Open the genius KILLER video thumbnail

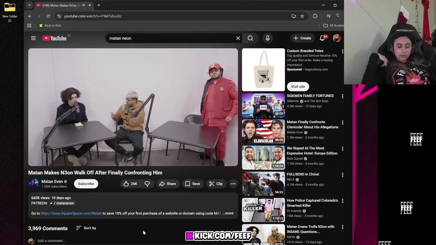tap(263, 210)
